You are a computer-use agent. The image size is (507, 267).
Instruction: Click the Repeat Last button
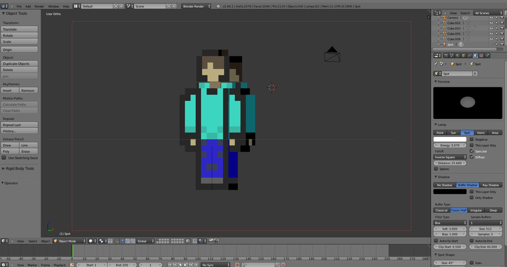coord(19,125)
